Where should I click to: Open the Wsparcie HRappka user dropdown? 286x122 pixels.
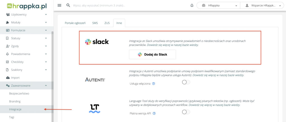262,5
